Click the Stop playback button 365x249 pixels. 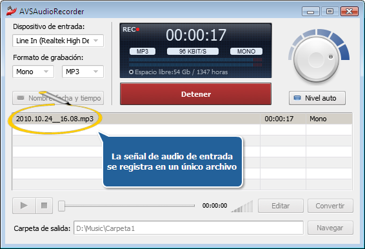(x=44, y=206)
